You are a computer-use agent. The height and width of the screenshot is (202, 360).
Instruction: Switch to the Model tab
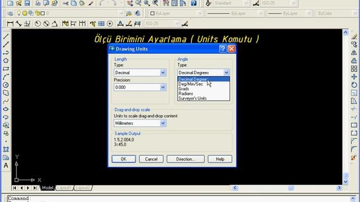click(x=47, y=188)
